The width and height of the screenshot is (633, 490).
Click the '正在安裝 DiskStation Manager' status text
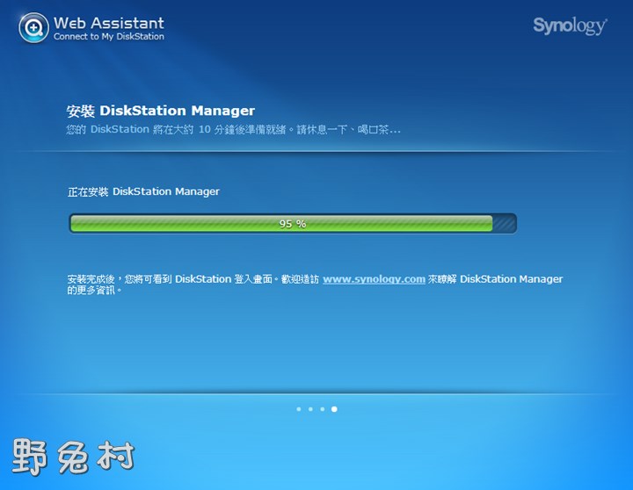pyautogui.click(x=143, y=191)
